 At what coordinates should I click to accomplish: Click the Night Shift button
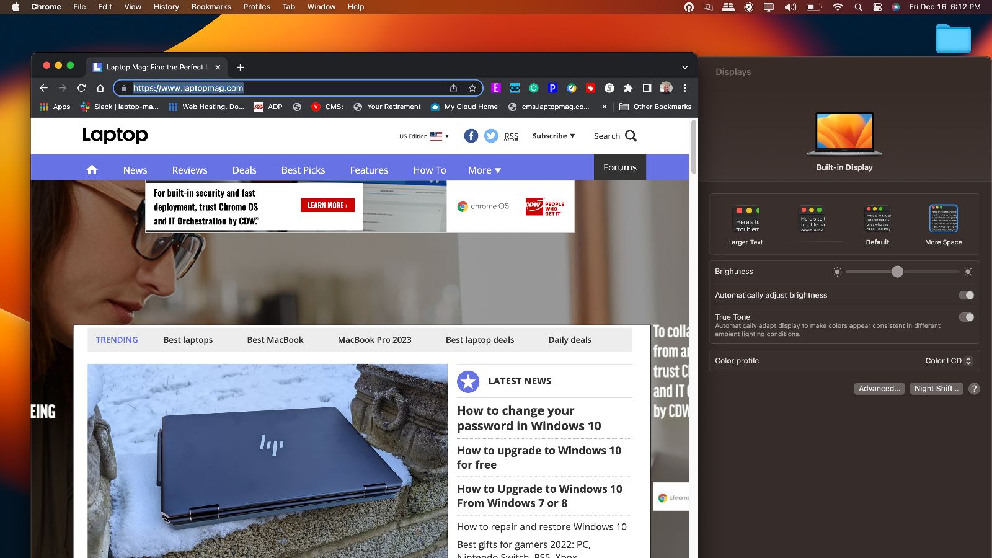[936, 389]
